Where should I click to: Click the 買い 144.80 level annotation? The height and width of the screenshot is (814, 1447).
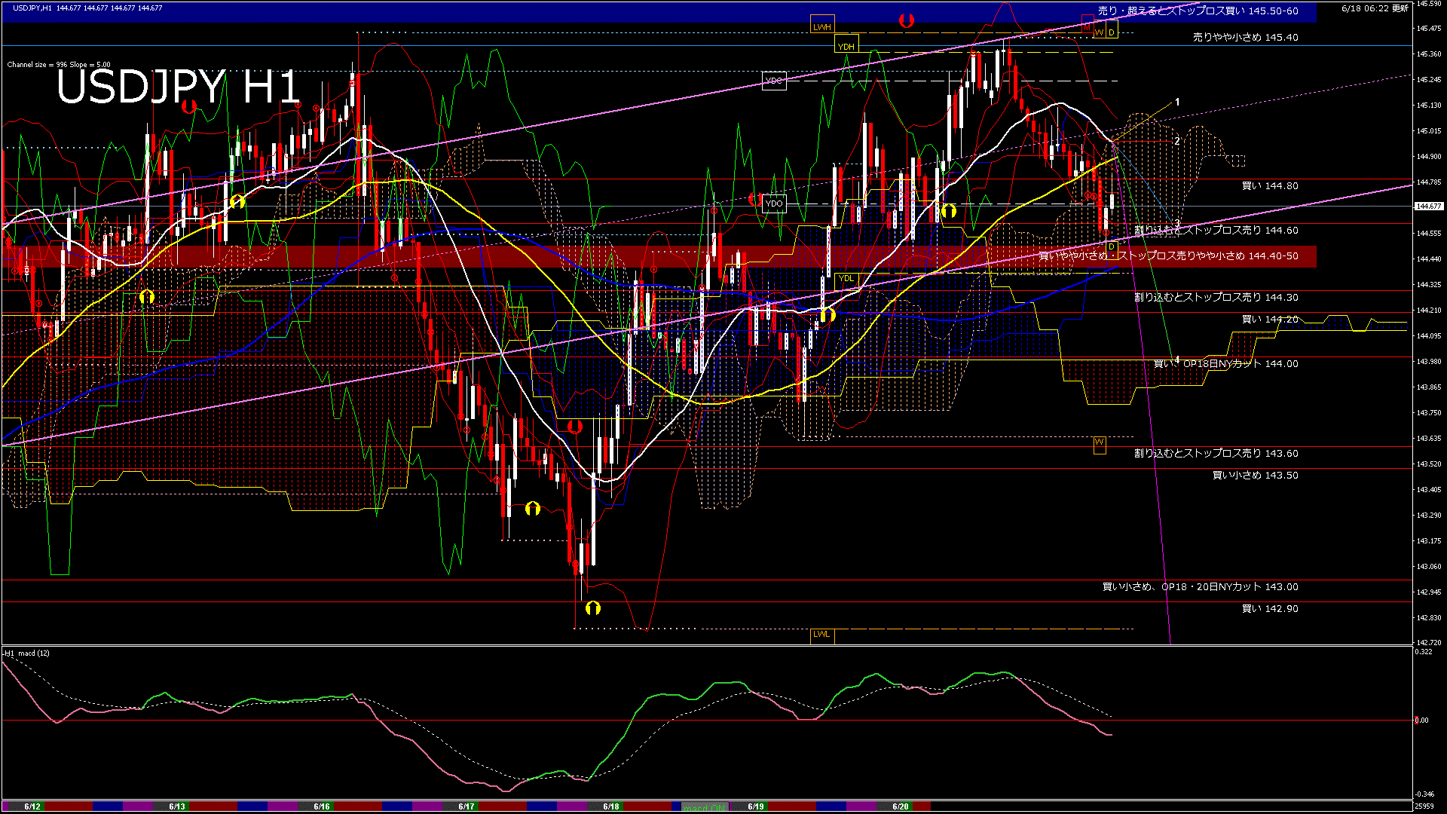(1270, 185)
